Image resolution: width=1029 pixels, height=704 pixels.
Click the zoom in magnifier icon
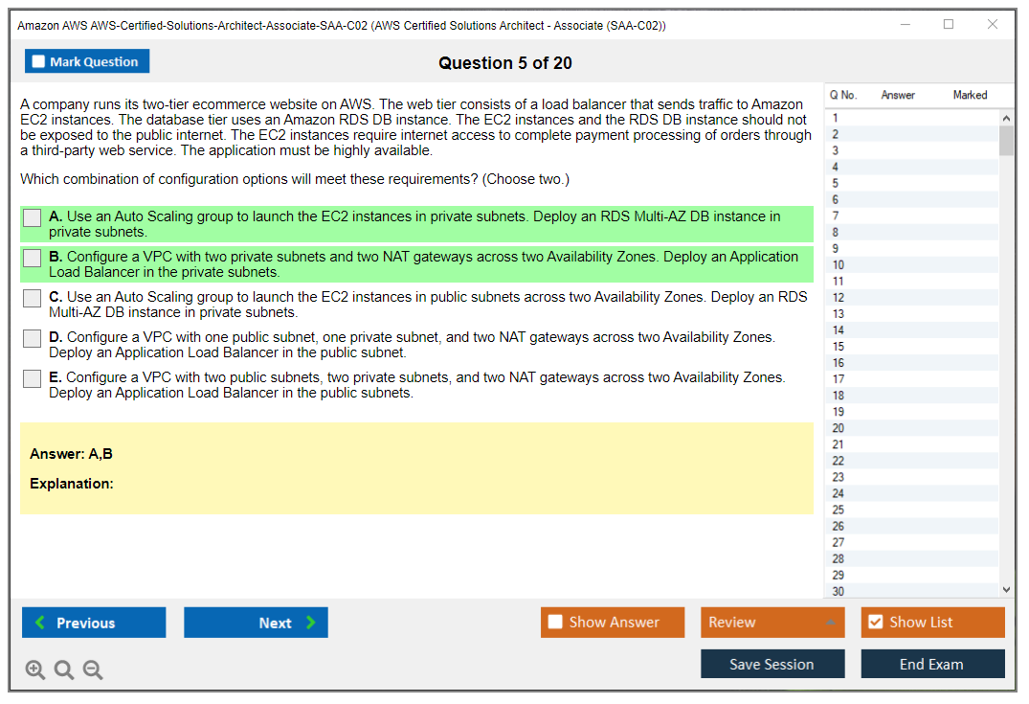pos(35,670)
